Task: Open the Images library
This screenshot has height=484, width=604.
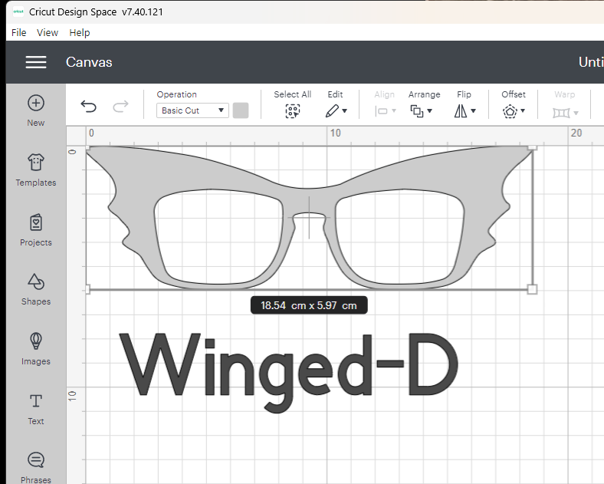Action: click(36, 348)
